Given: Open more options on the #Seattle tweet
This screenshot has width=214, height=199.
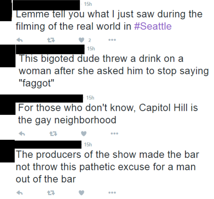Looking at the screenshot, I should (112, 40).
